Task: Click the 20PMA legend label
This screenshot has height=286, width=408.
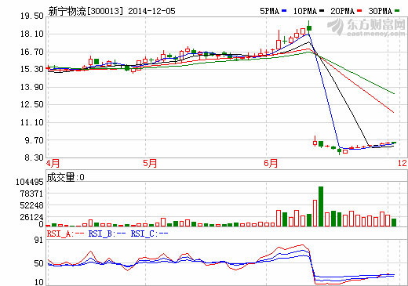Action: 343,11
